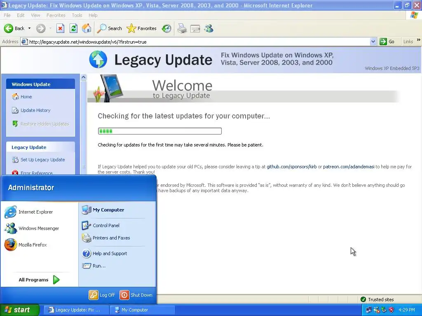Image resolution: width=422 pixels, height=316 pixels.
Task: Open the Tools menu
Action: click(77, 15)
